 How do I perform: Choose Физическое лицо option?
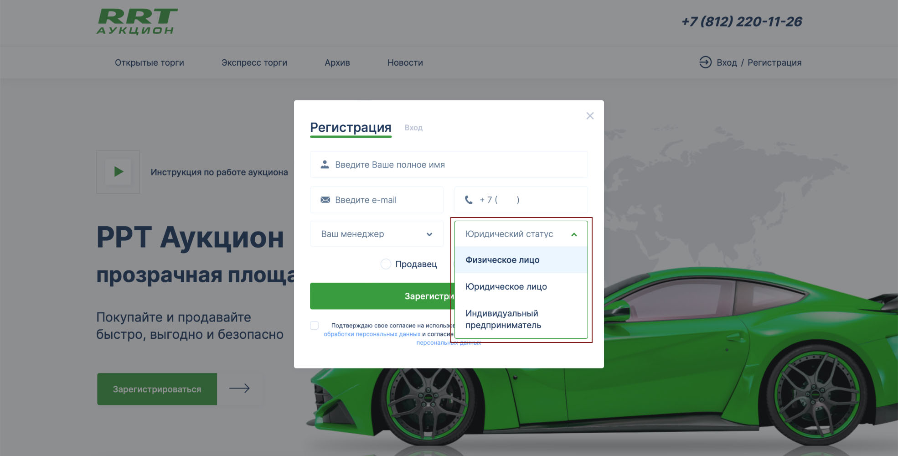click(521, 260)
